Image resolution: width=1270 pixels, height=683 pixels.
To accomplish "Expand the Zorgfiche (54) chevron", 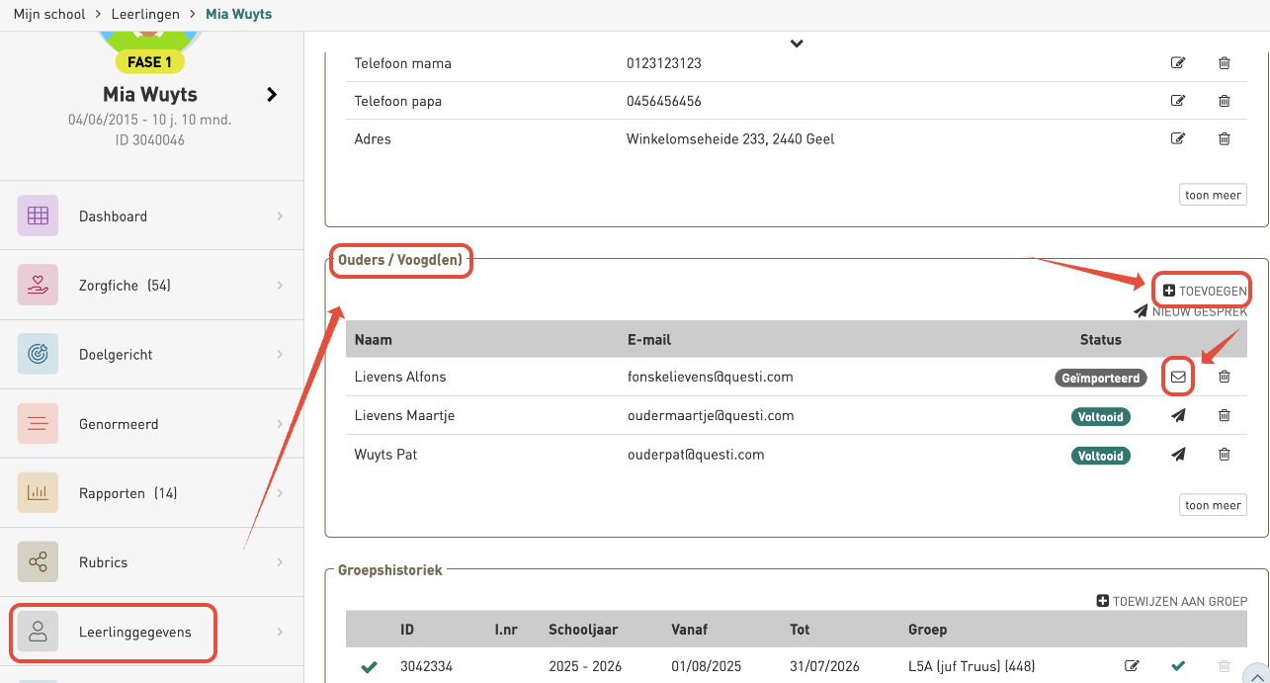I will tap(280, 285).
